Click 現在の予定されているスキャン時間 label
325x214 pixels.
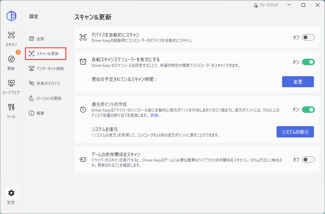click(x=124, y=79)
